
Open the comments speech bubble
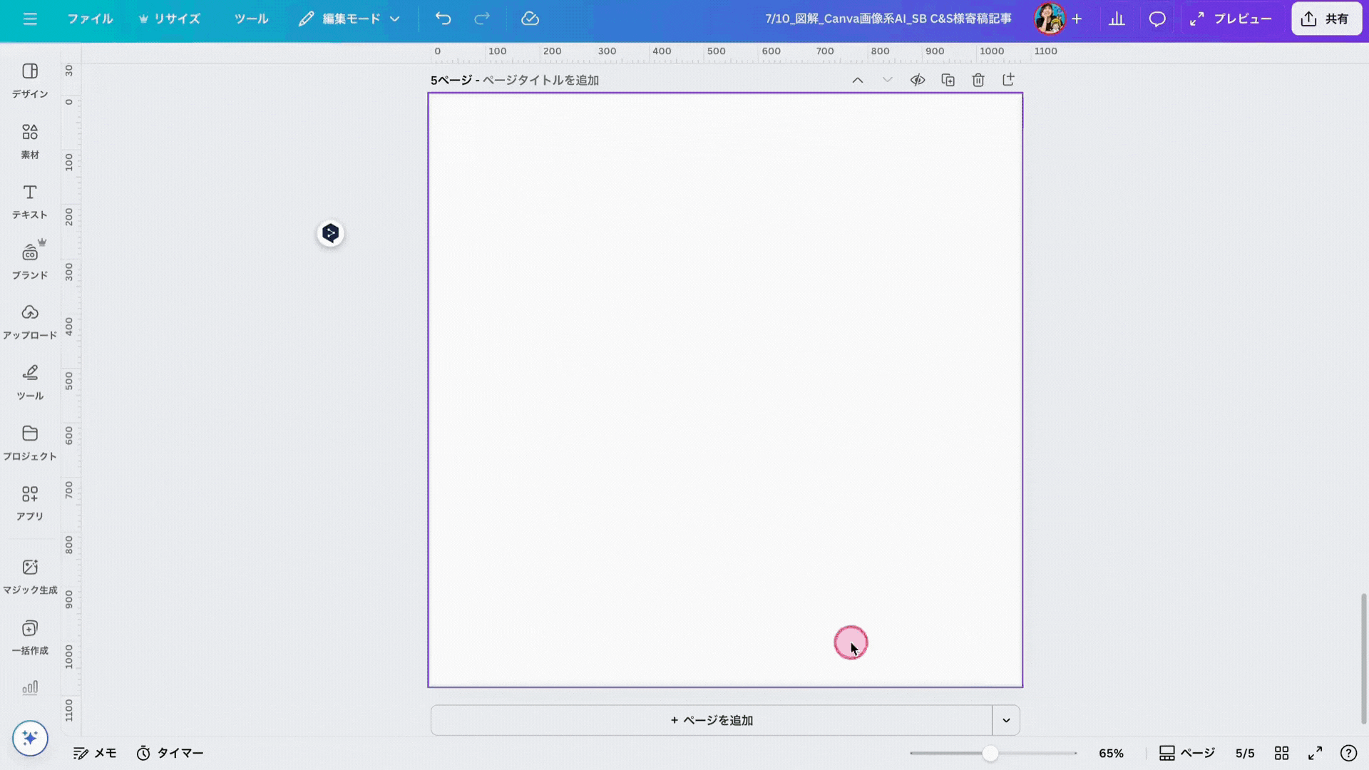[1157, 19]
